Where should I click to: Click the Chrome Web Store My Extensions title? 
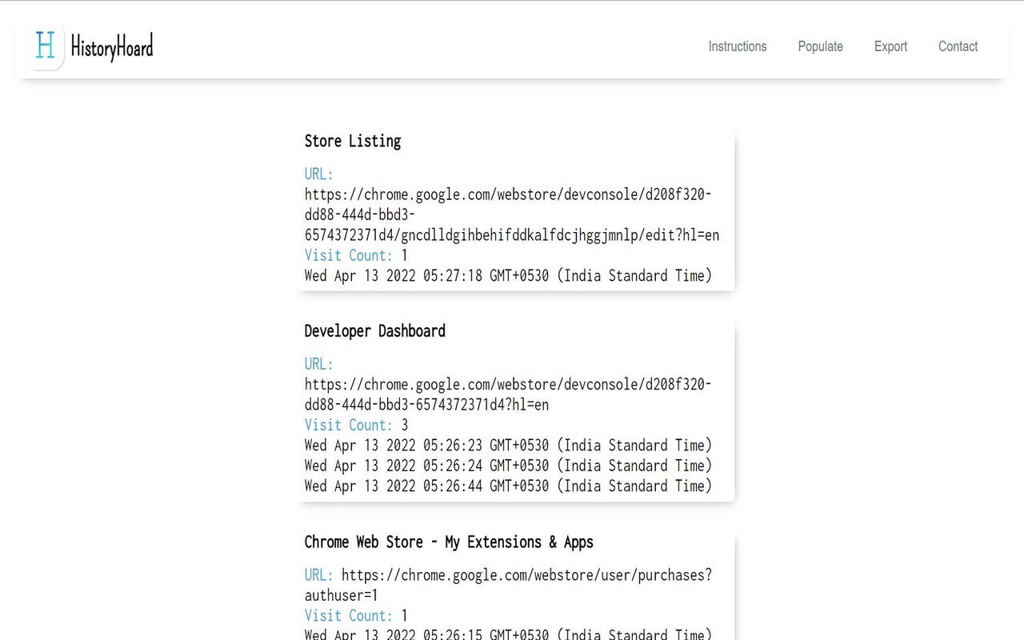click(449, 542)
